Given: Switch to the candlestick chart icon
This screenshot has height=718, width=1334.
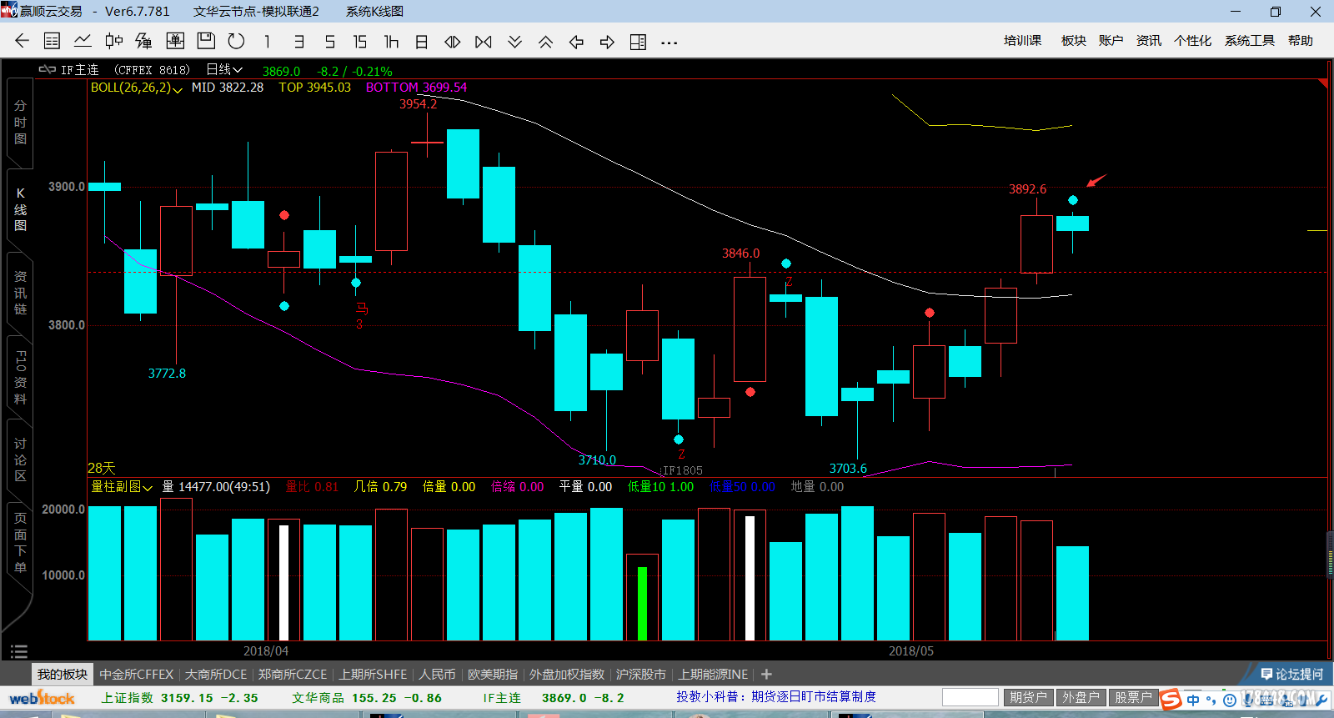Looking at the screenshot, I should point(113,41).
